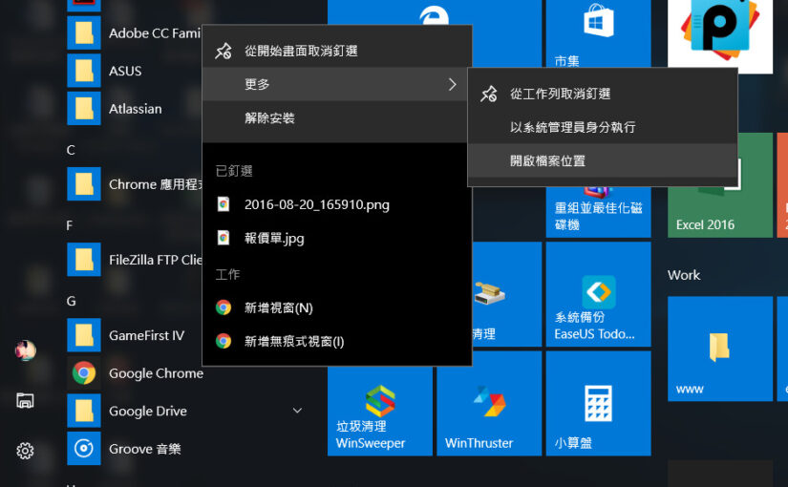Open the PicsArt P logo tile
This screenshot has height=487, width=788.
coord(720,35)
